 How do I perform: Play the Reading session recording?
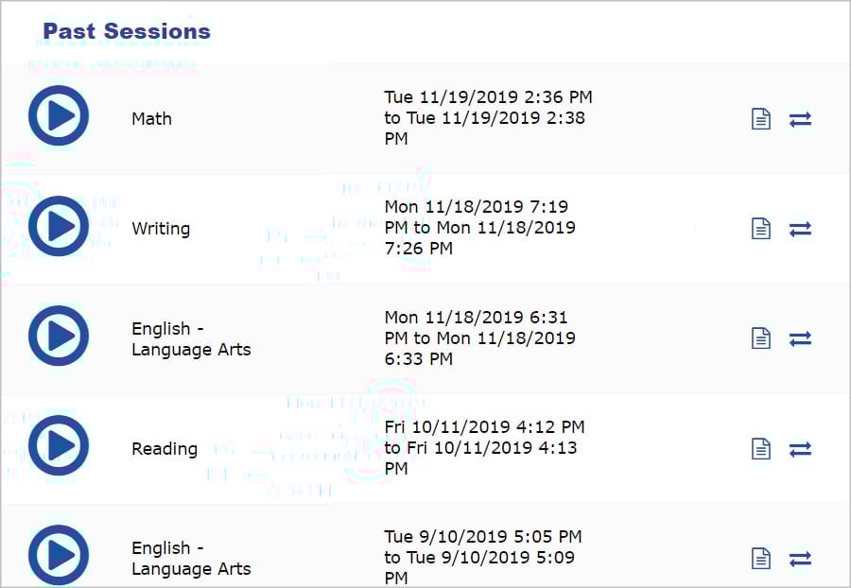click(x=59, y=446)
